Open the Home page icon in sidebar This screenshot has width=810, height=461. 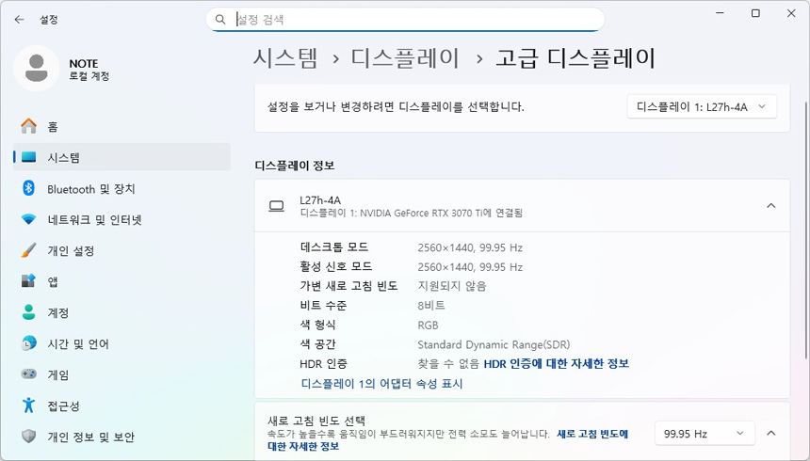click(28, 126)
